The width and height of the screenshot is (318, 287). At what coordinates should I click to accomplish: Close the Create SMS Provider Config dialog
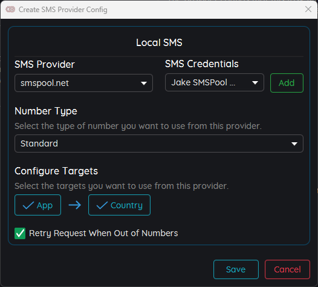click(308, 9)
